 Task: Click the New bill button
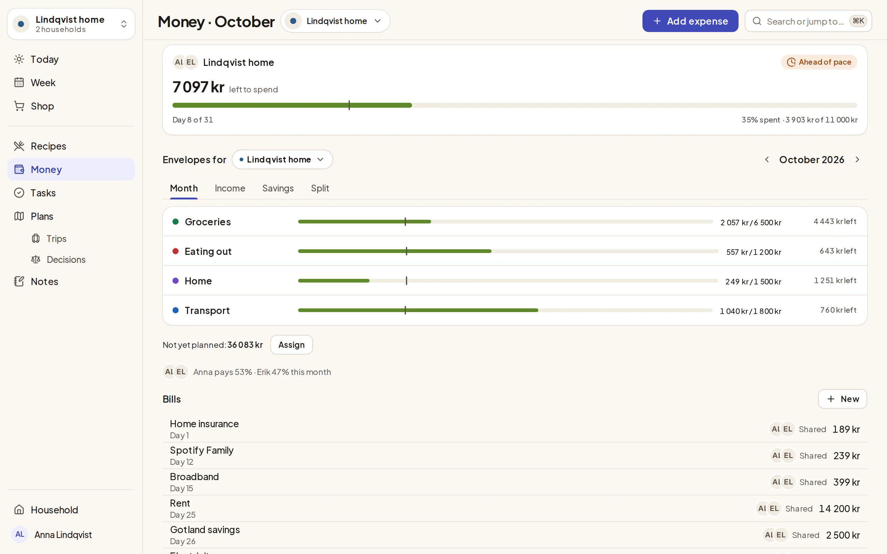point(842,399)
